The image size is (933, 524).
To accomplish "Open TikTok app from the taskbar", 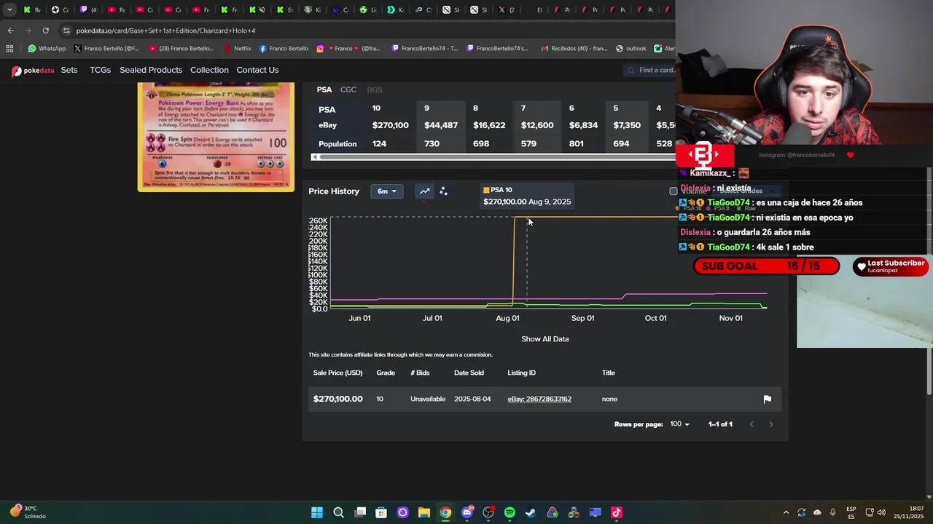I will coord(616,512).
